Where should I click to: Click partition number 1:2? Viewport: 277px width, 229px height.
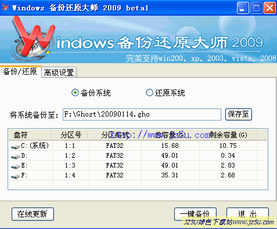[x=70, y=155]
